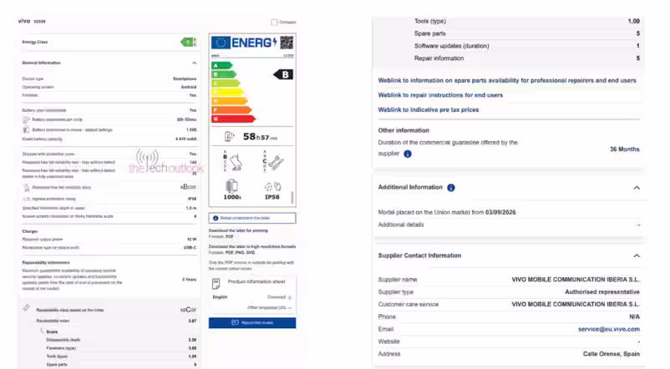The width and height of the screenshot is (670, 369).
Task: Open Weblink to indicative pre tax prices
Action: tap(429, 109)
